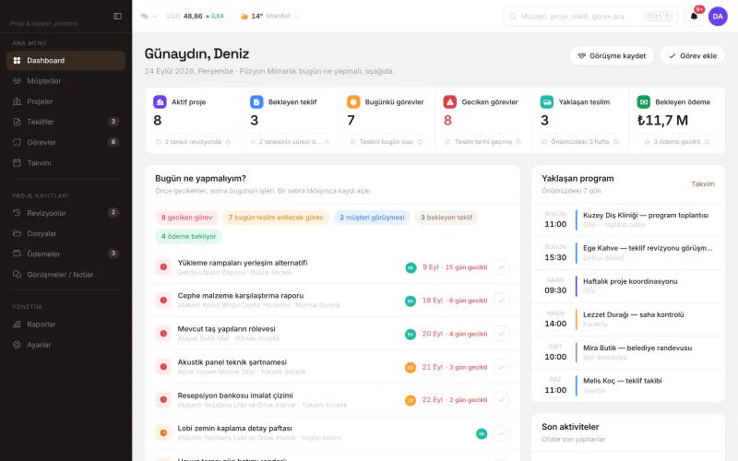The image size is (738, 461).
Task: Click the Bekleyen ödeme green icon
Action: pos(643,101)
